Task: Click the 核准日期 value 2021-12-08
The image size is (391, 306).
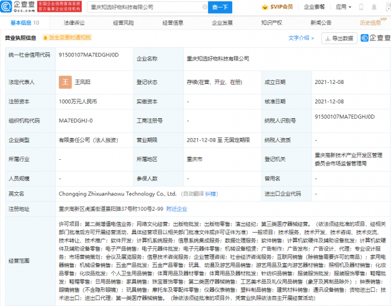Action: tap(329, 101)
